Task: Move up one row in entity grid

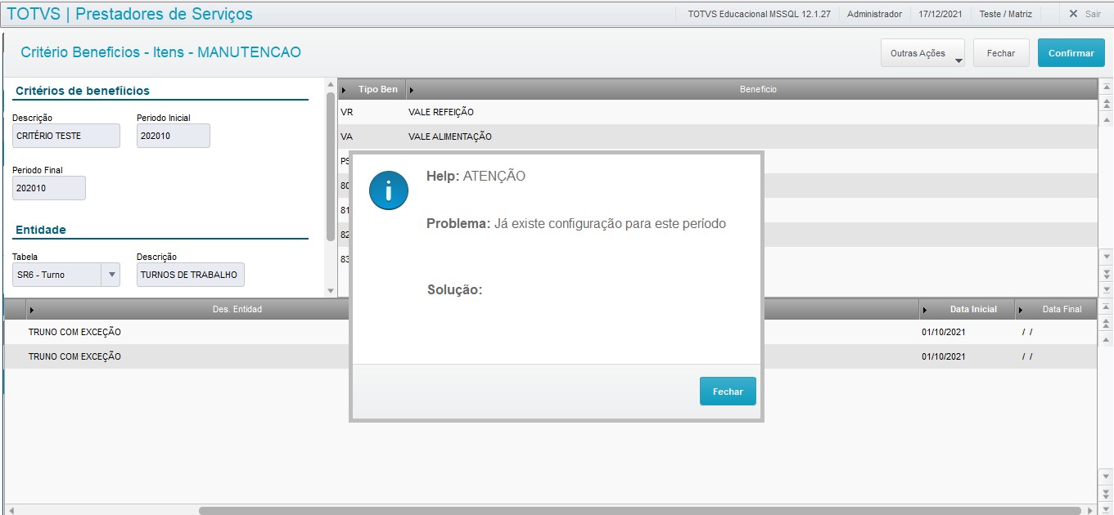Action: (1107, 339)
